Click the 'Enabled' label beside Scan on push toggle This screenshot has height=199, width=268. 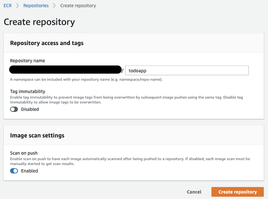point(29,171)
